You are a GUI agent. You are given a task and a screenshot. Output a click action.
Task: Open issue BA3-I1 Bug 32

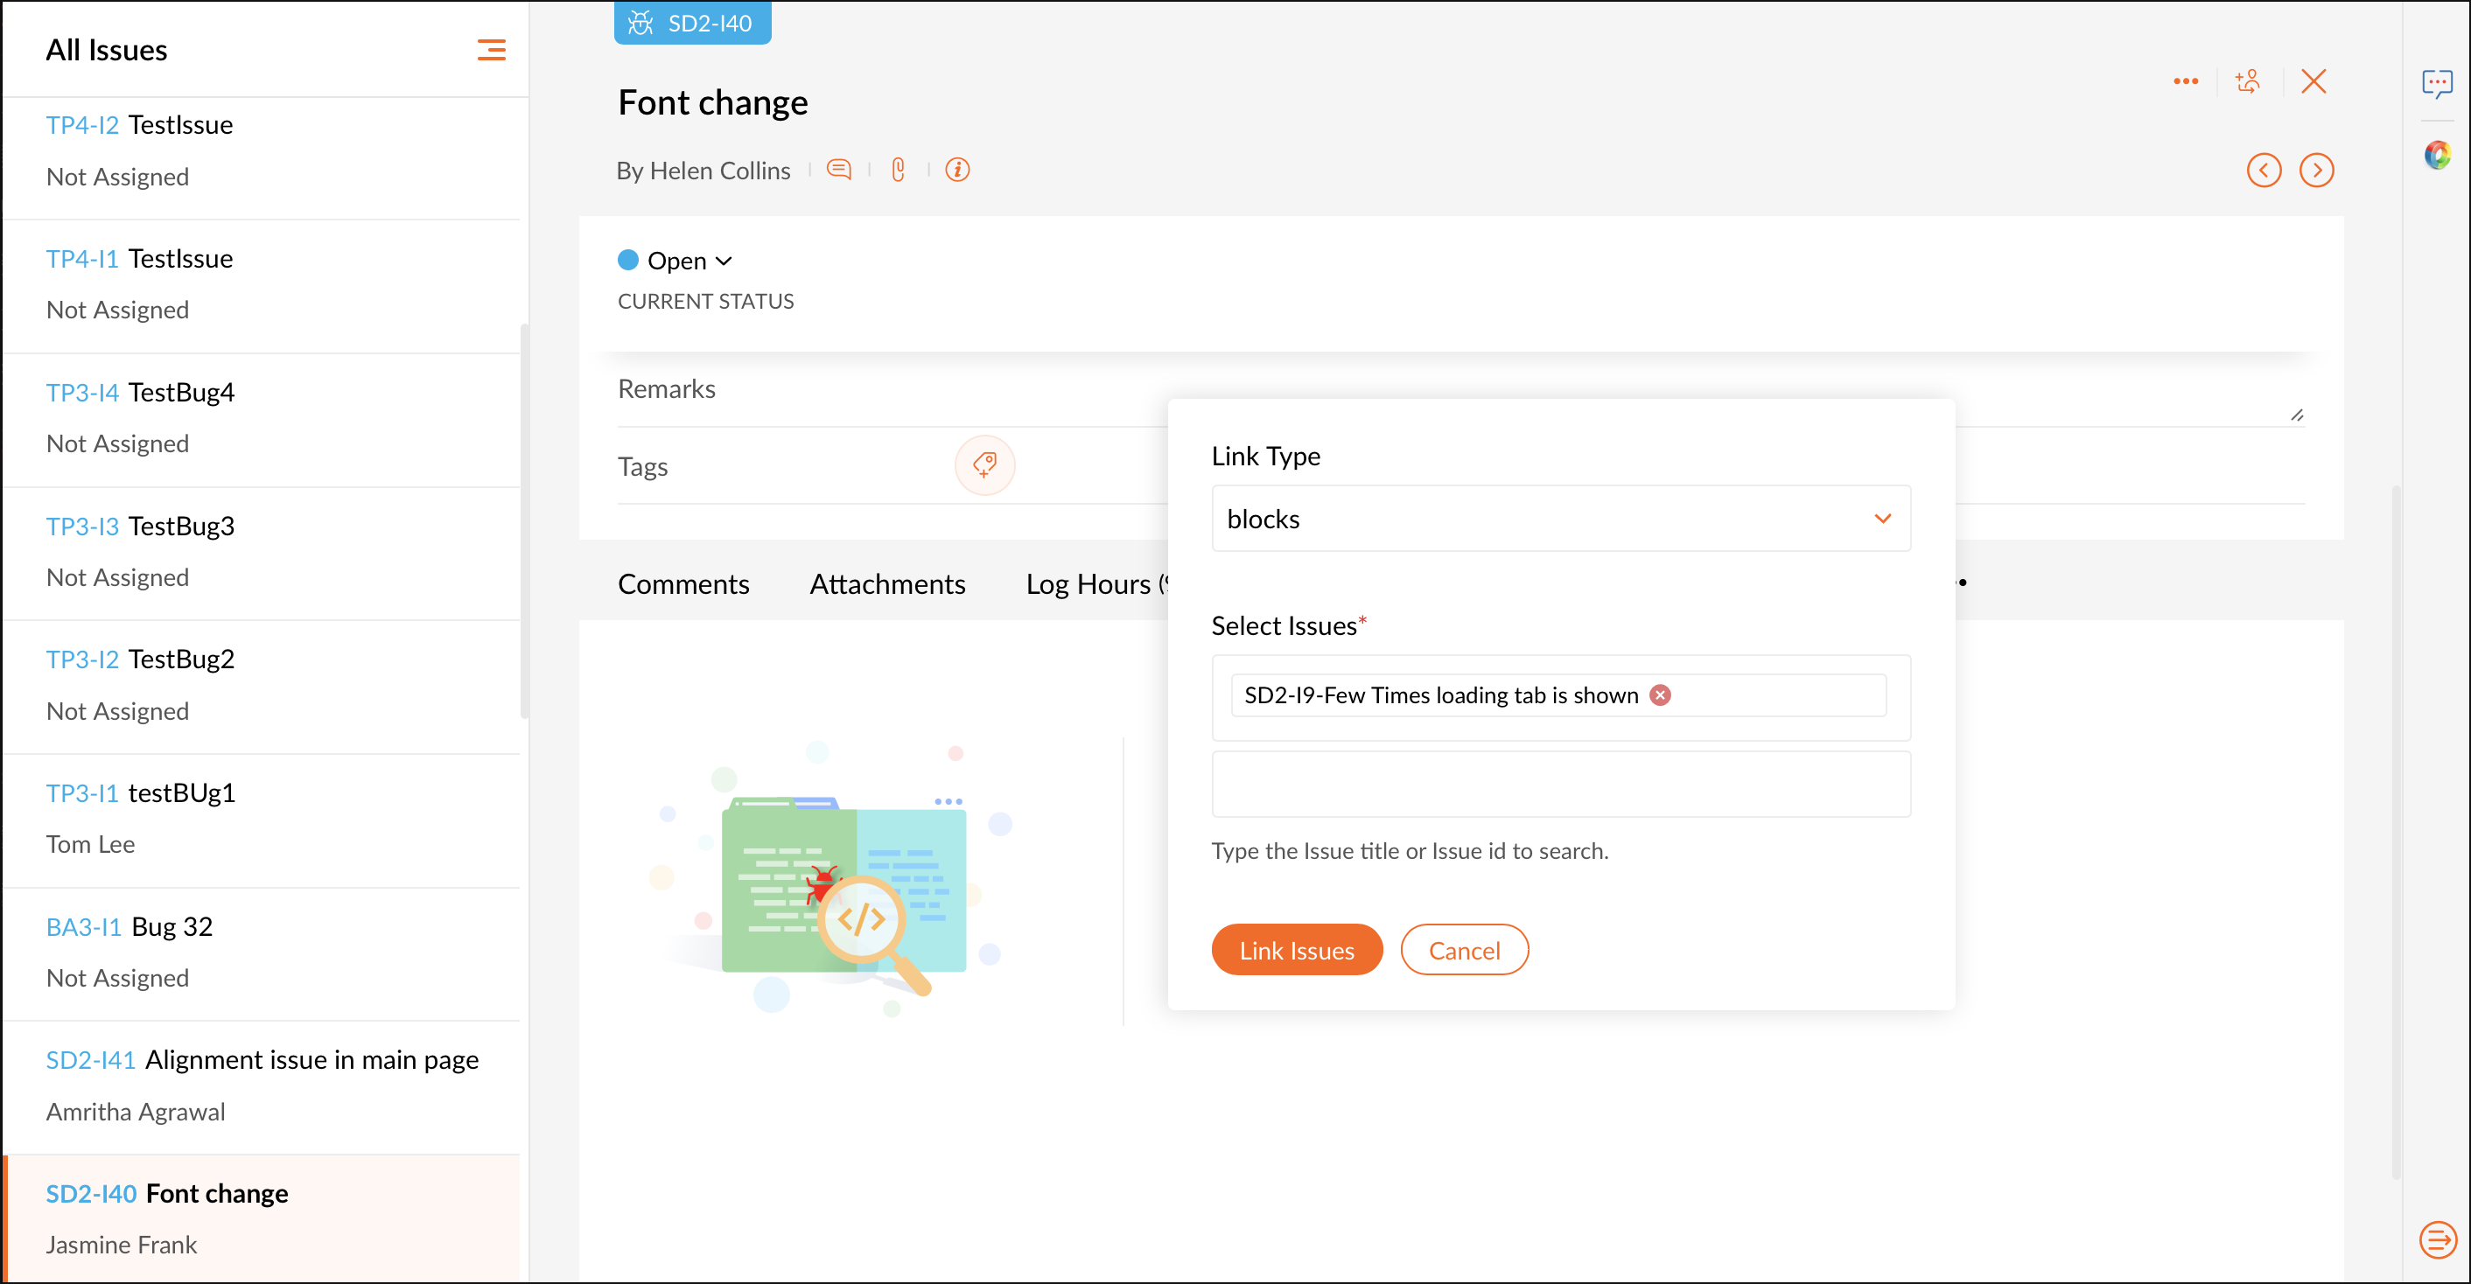261,953
